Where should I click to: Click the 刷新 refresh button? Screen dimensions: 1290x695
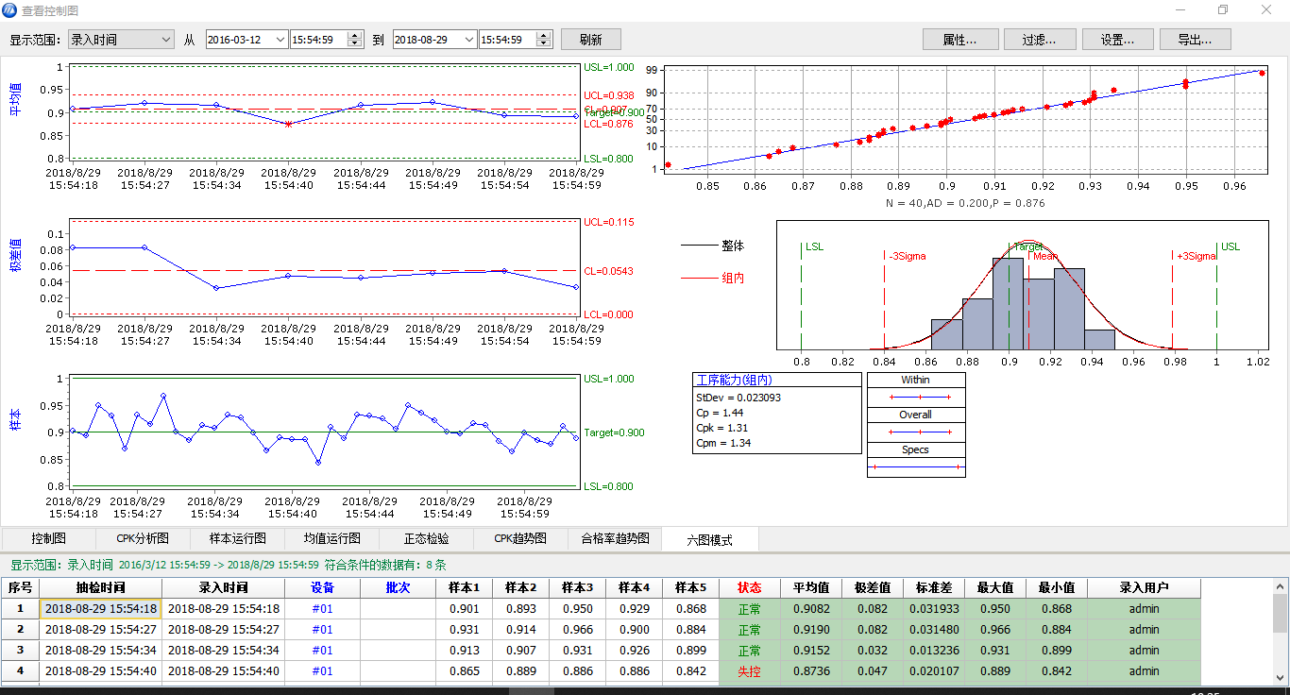[590, 40]
